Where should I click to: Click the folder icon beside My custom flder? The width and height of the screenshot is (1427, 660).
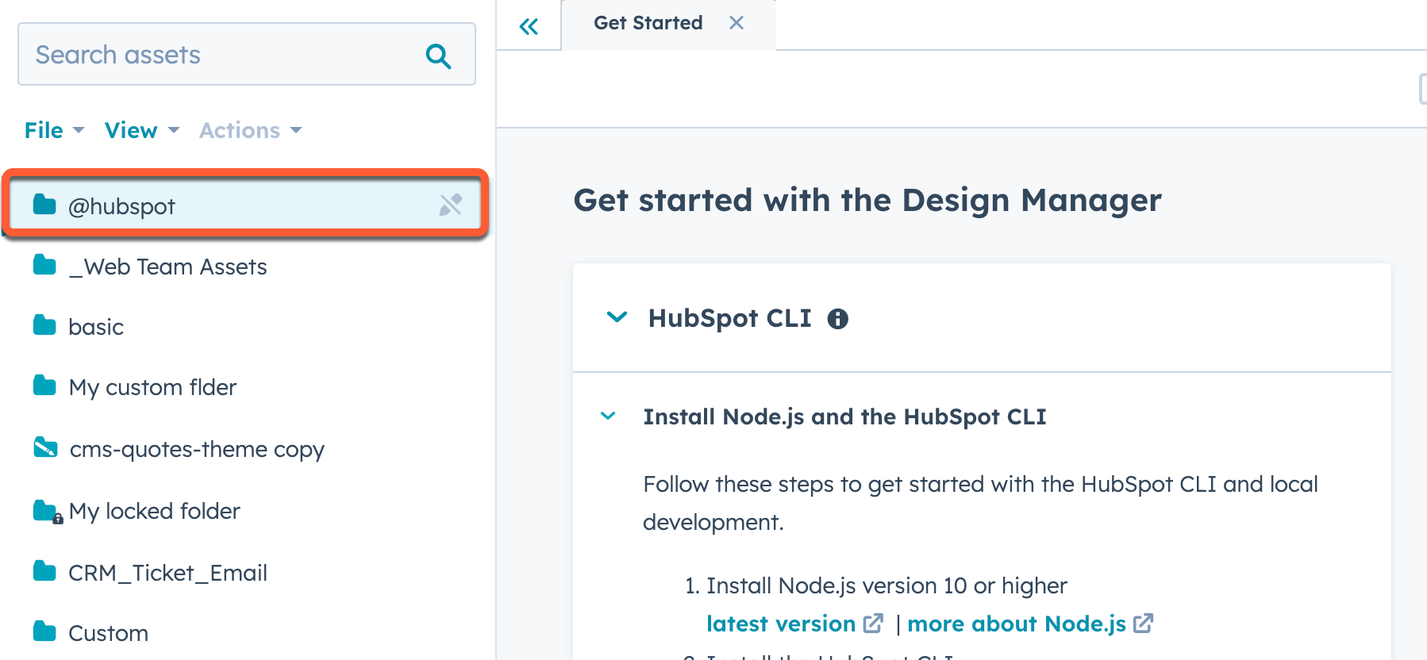[x=44, y=386]
